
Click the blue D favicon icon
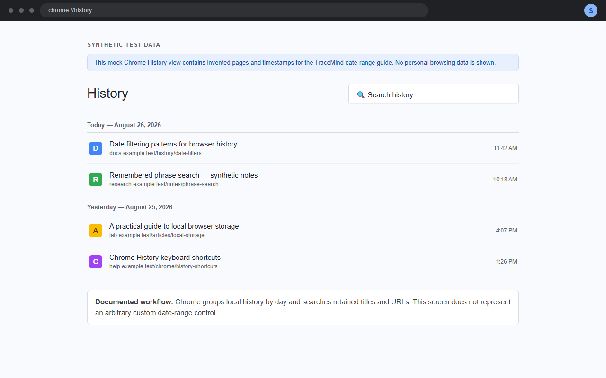point(96,148)
